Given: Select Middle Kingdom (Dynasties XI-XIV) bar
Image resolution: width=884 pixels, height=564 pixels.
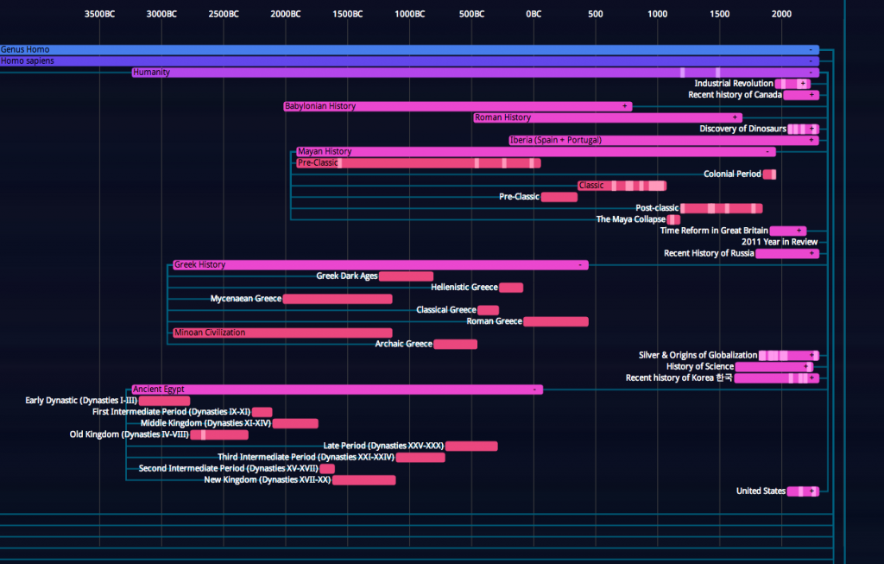Looking at the screenshot, I should (295, 423).
